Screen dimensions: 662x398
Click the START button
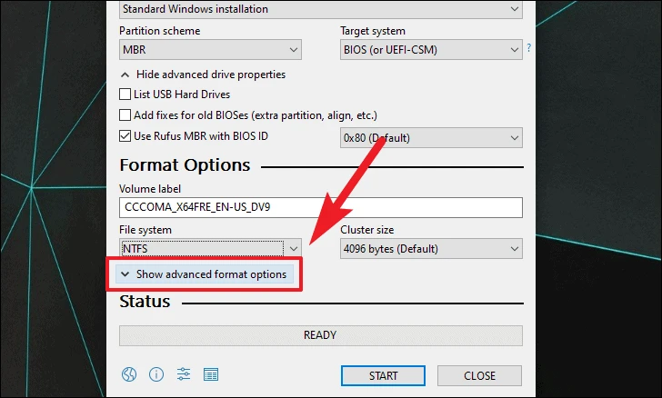(x=383, y=375)
